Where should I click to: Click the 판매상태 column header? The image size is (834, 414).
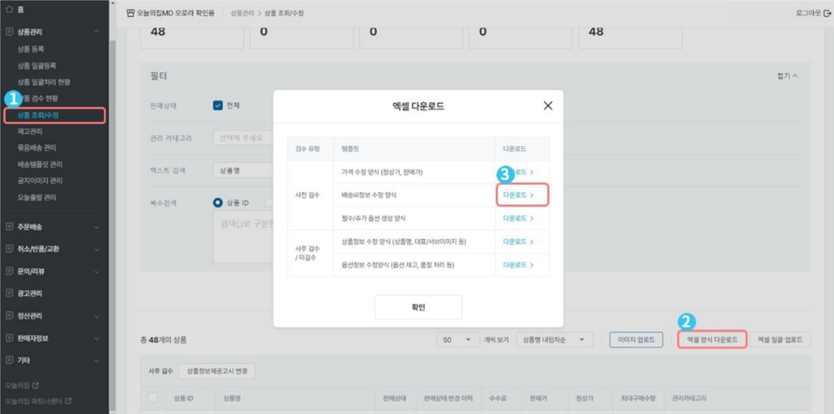coord(394,398)
